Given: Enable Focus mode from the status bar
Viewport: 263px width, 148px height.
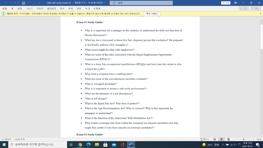Looking at the screenshot, I should (205, 139).
